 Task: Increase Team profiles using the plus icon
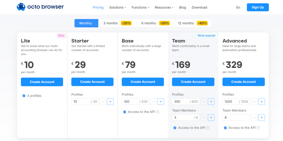[x=211, y=102]
